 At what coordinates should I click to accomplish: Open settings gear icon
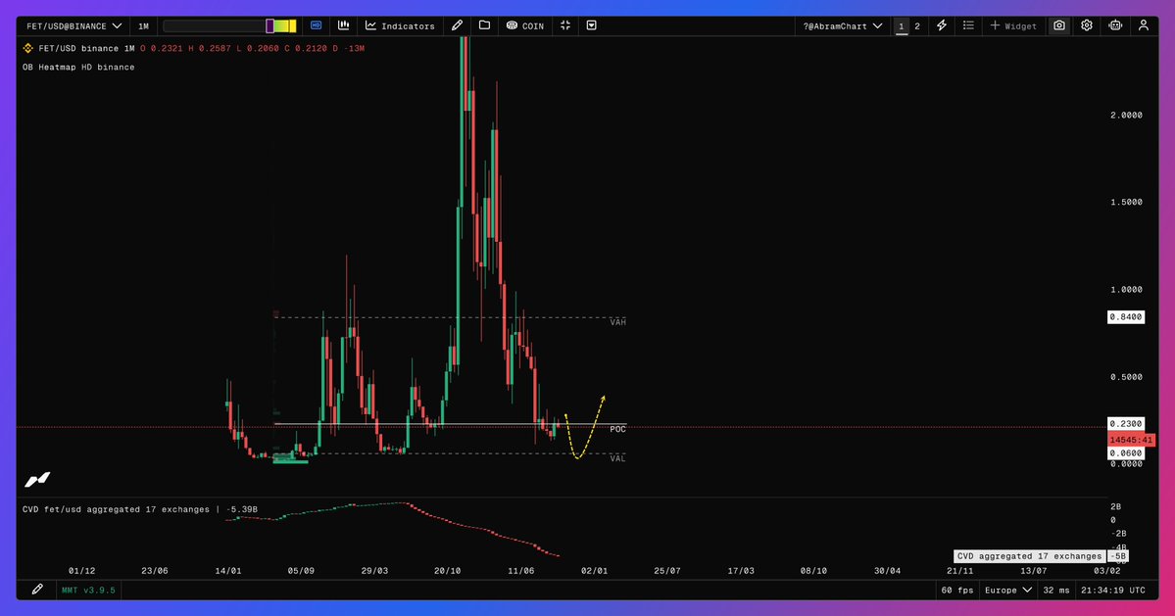click(1087, 25)
